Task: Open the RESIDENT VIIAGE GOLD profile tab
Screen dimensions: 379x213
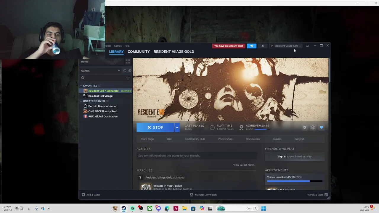Action: 174,51
